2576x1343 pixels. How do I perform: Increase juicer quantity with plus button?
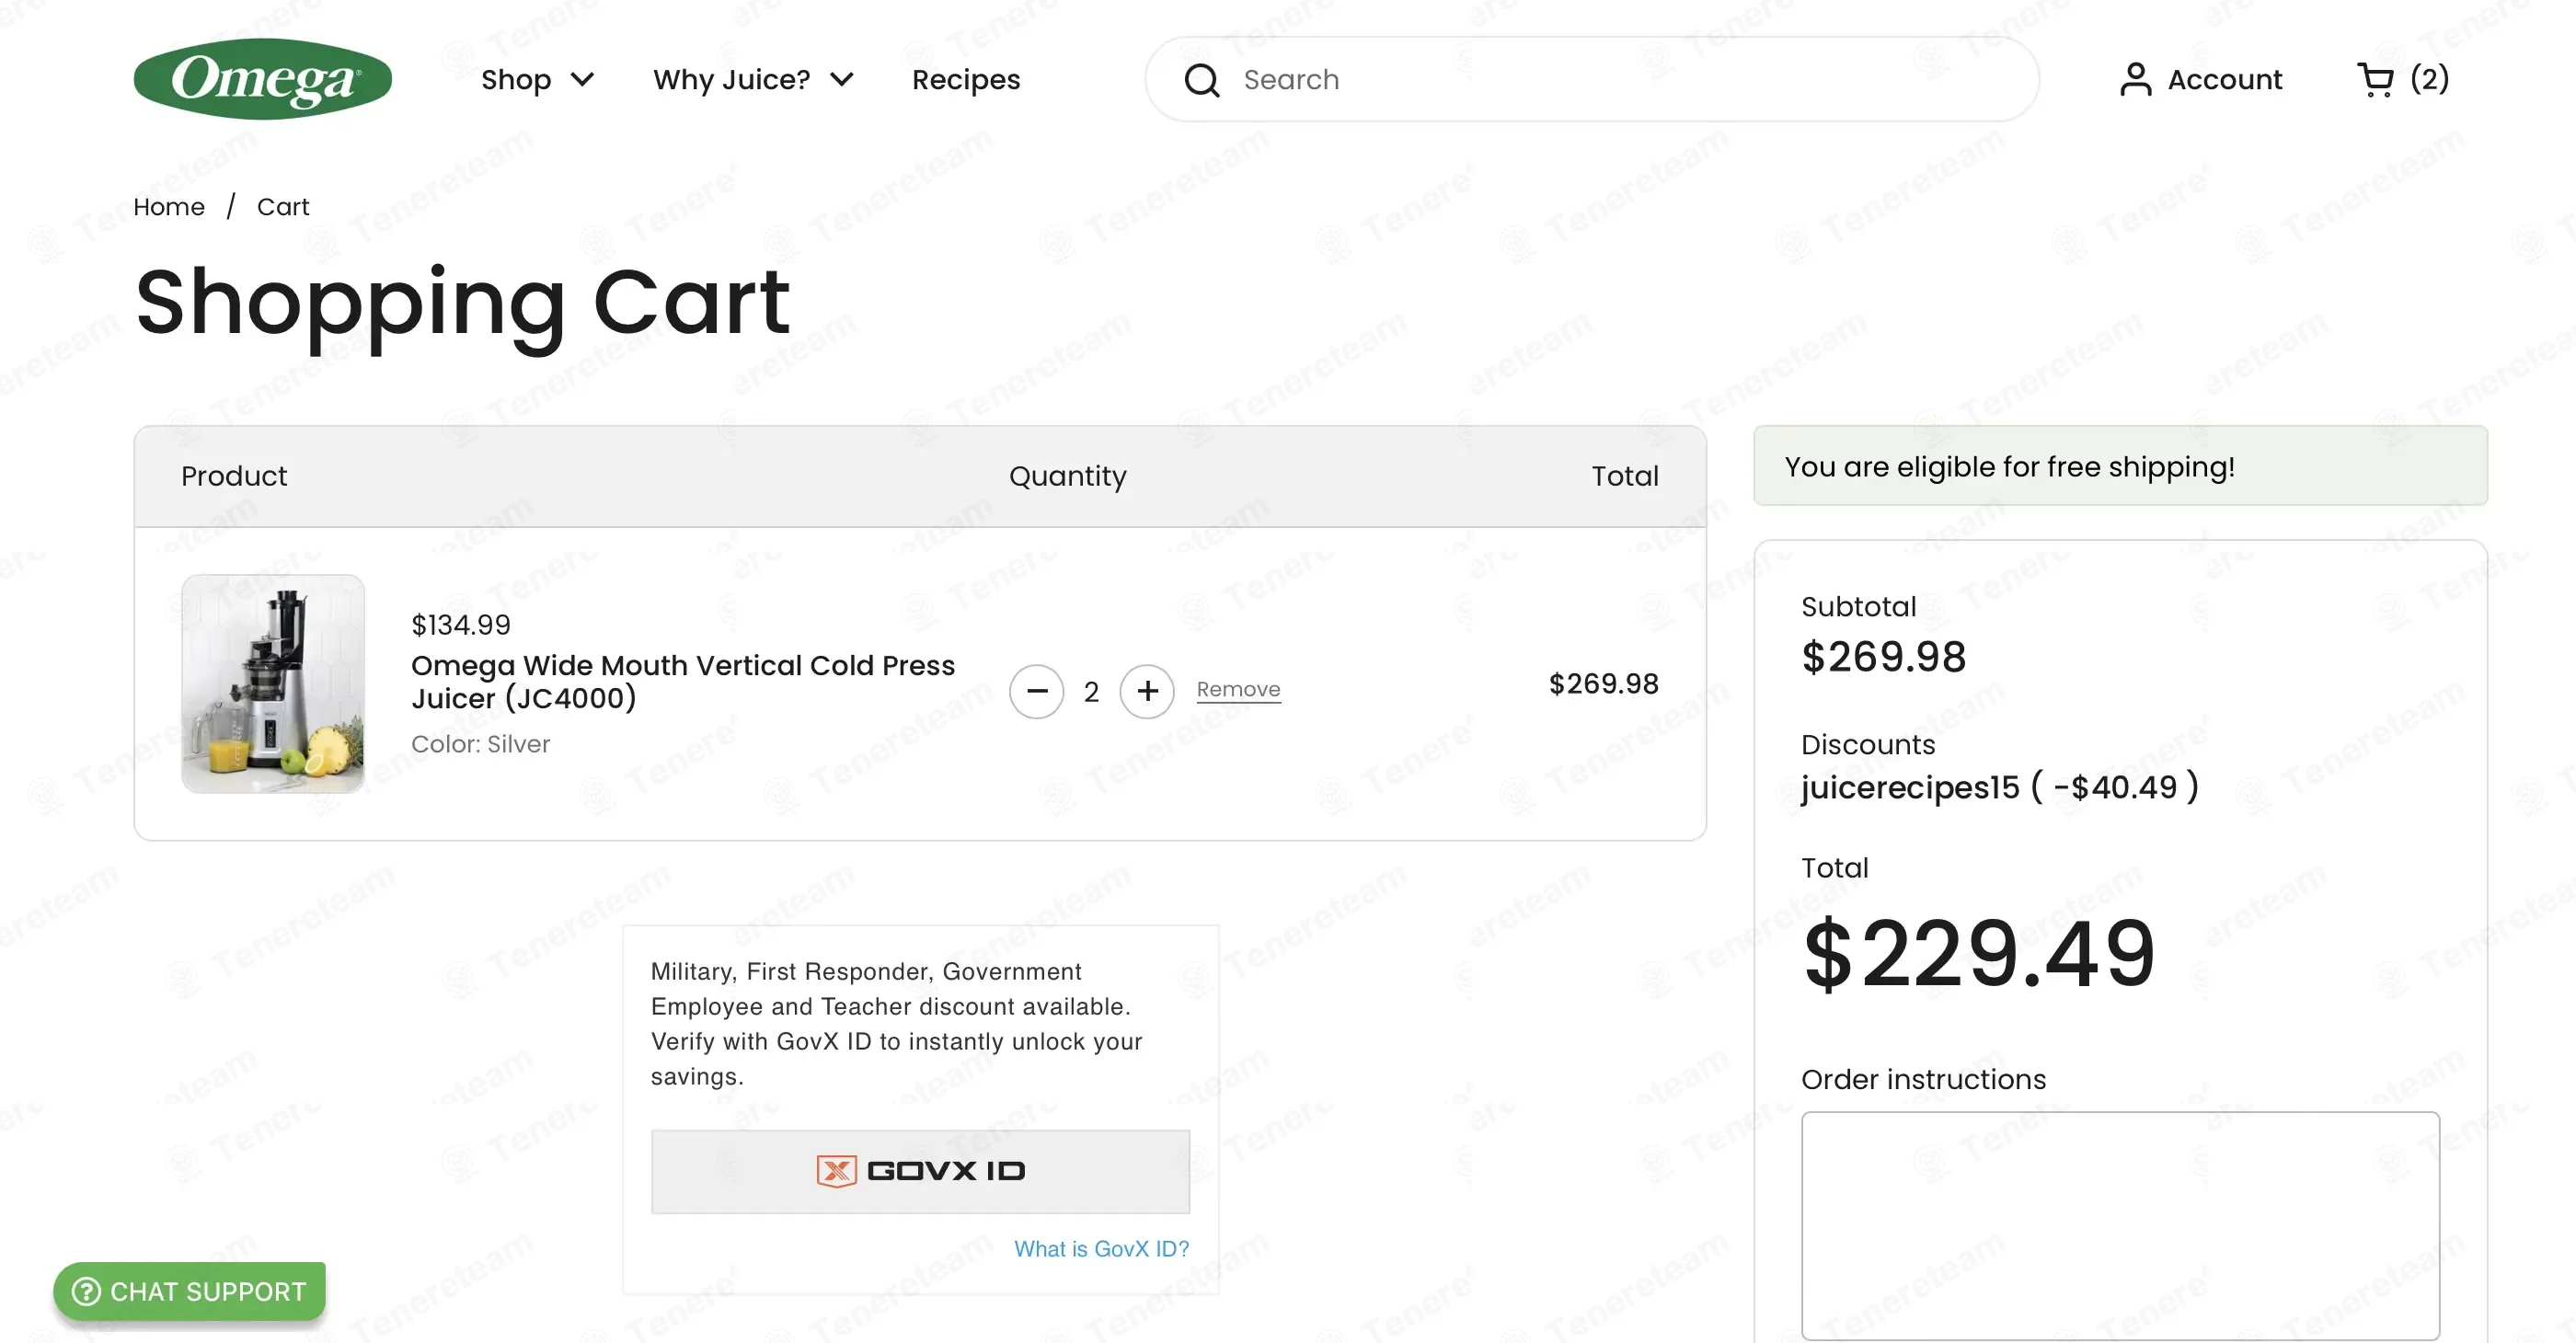point(1147,691)
